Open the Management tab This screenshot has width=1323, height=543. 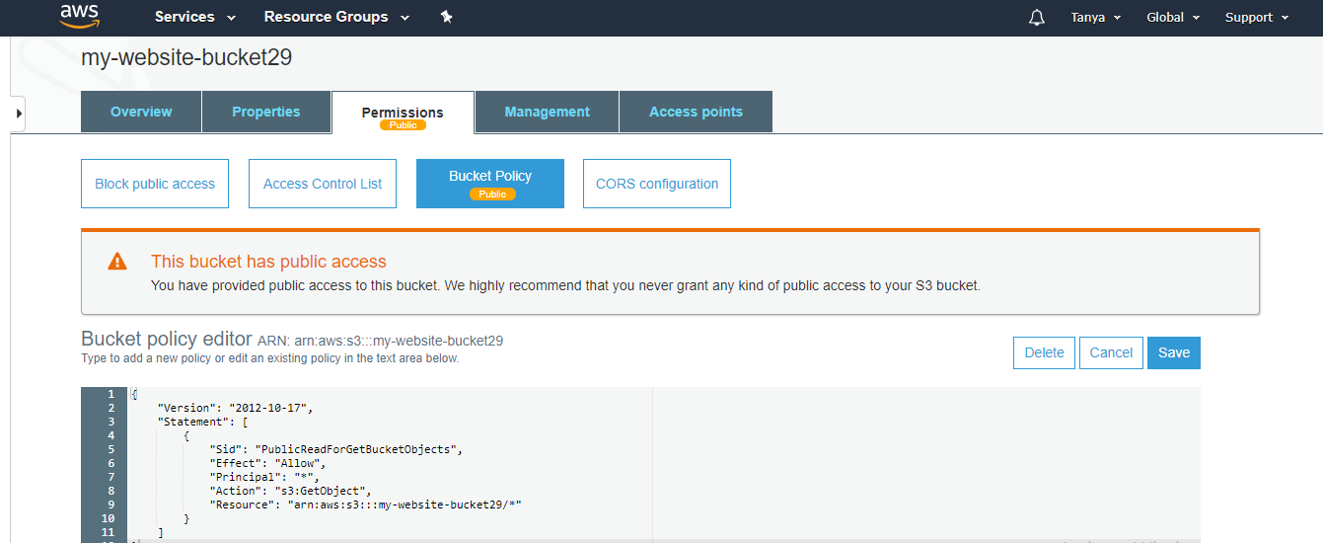click(547, 112)
